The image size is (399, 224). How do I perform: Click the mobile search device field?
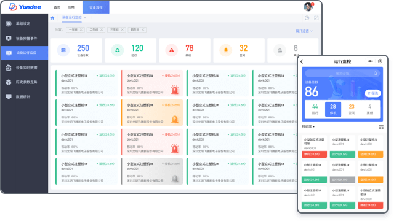[x=342, y=73]
